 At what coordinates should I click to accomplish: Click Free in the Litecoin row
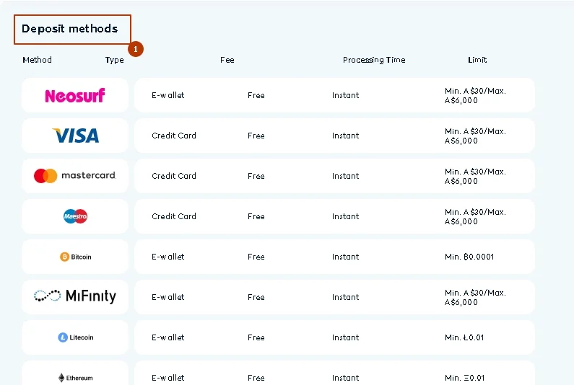point(256,337)
